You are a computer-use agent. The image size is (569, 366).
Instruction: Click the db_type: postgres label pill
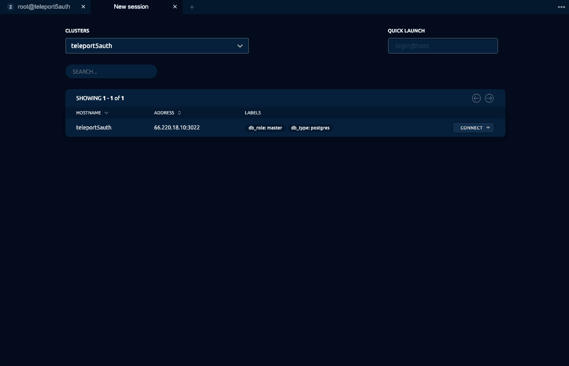[310, 128]
